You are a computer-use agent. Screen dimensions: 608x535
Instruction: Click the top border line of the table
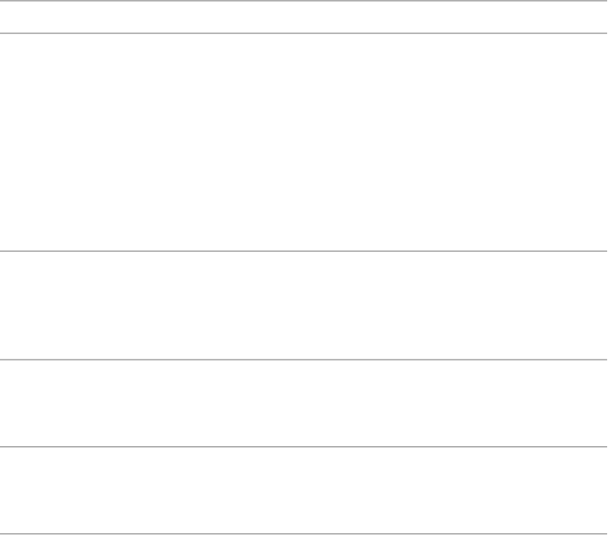[303, 1]
